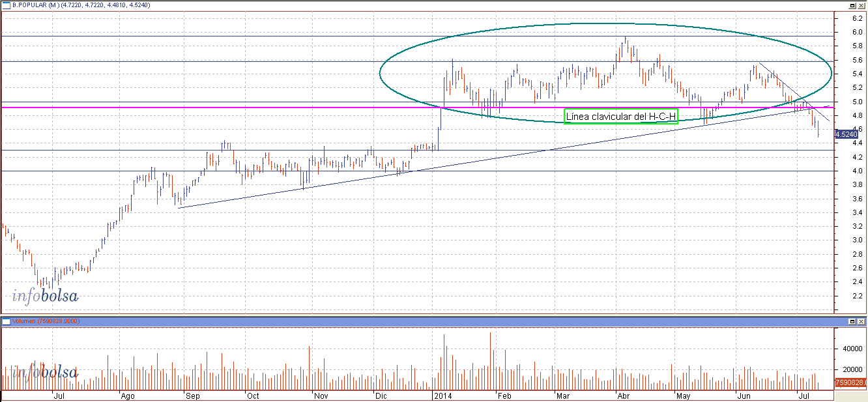
Task: Maximize the Volumen panel
Action: pos(853,321)
